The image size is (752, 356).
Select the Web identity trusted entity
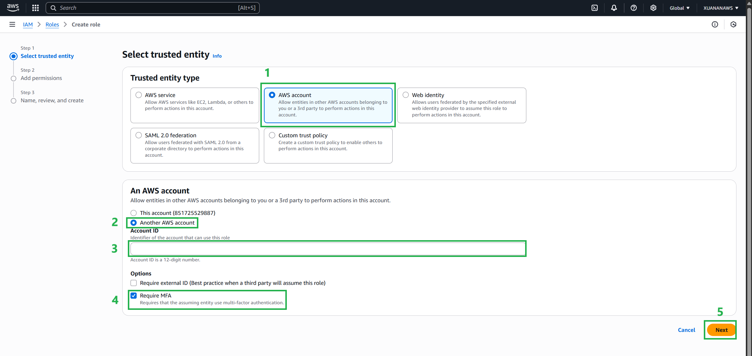pyautogui.click(x=406, y=95)
